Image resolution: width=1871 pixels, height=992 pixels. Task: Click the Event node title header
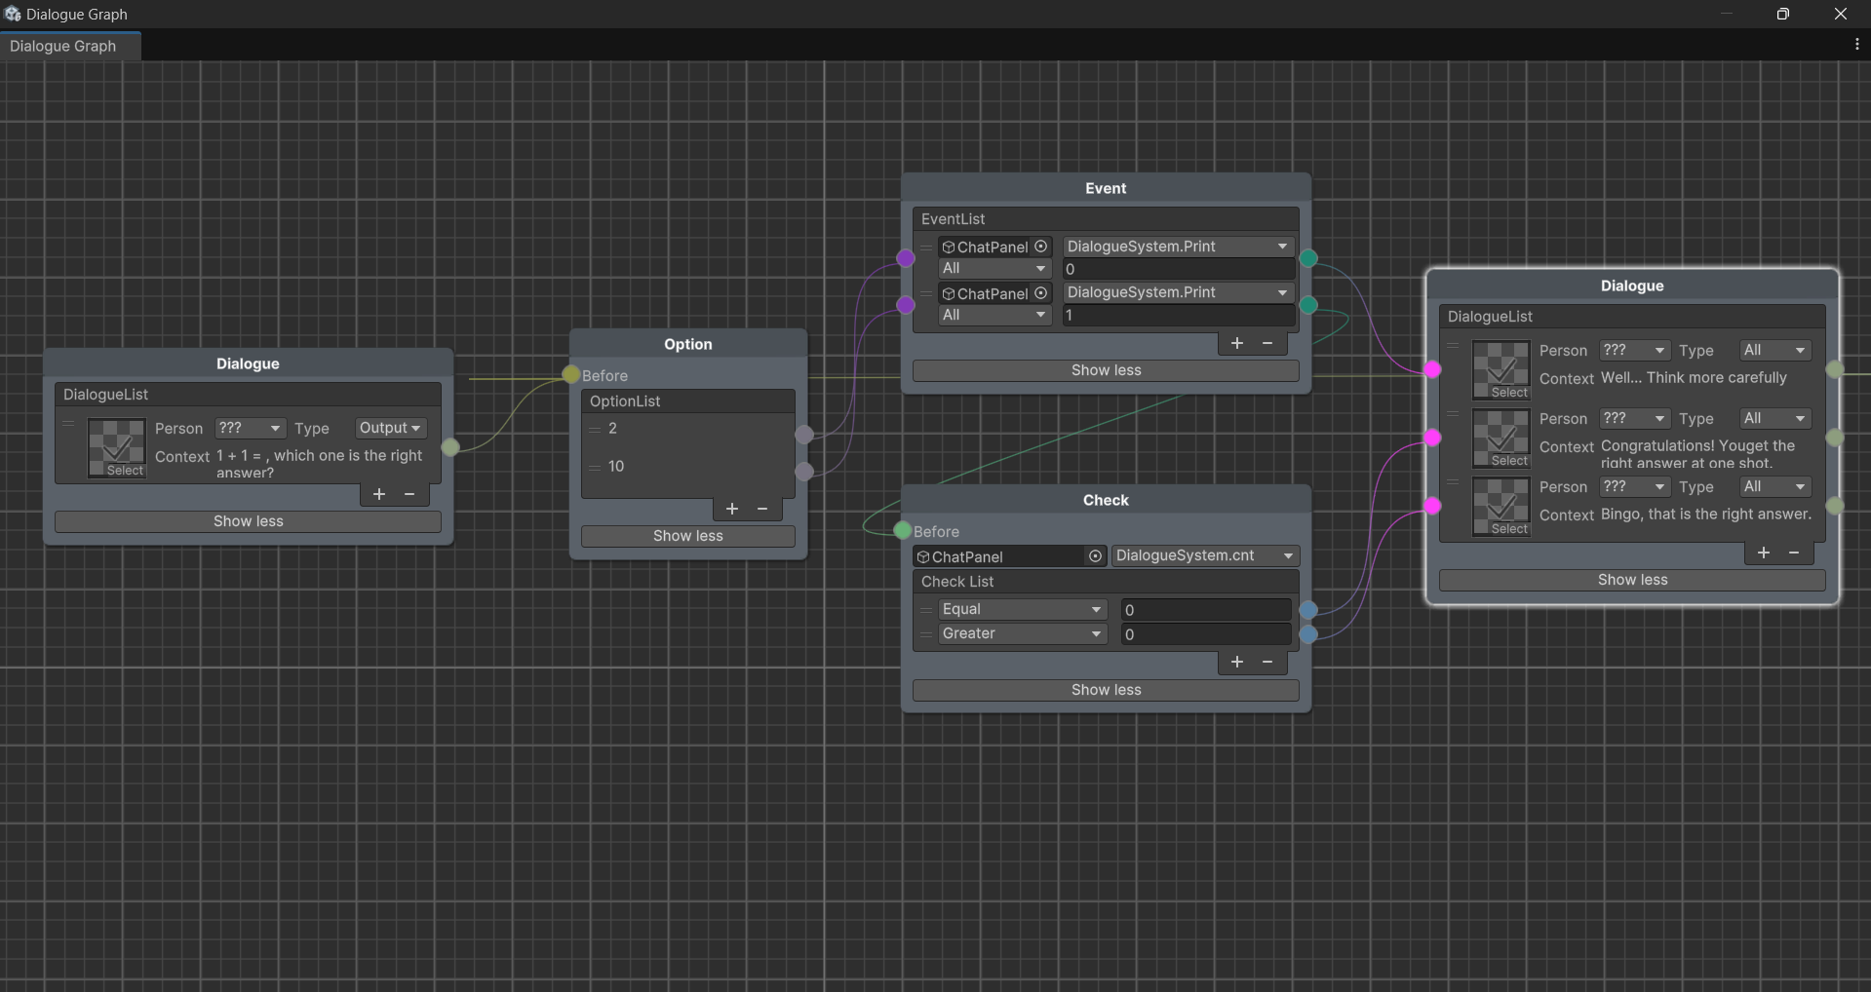click(1106, 188)
